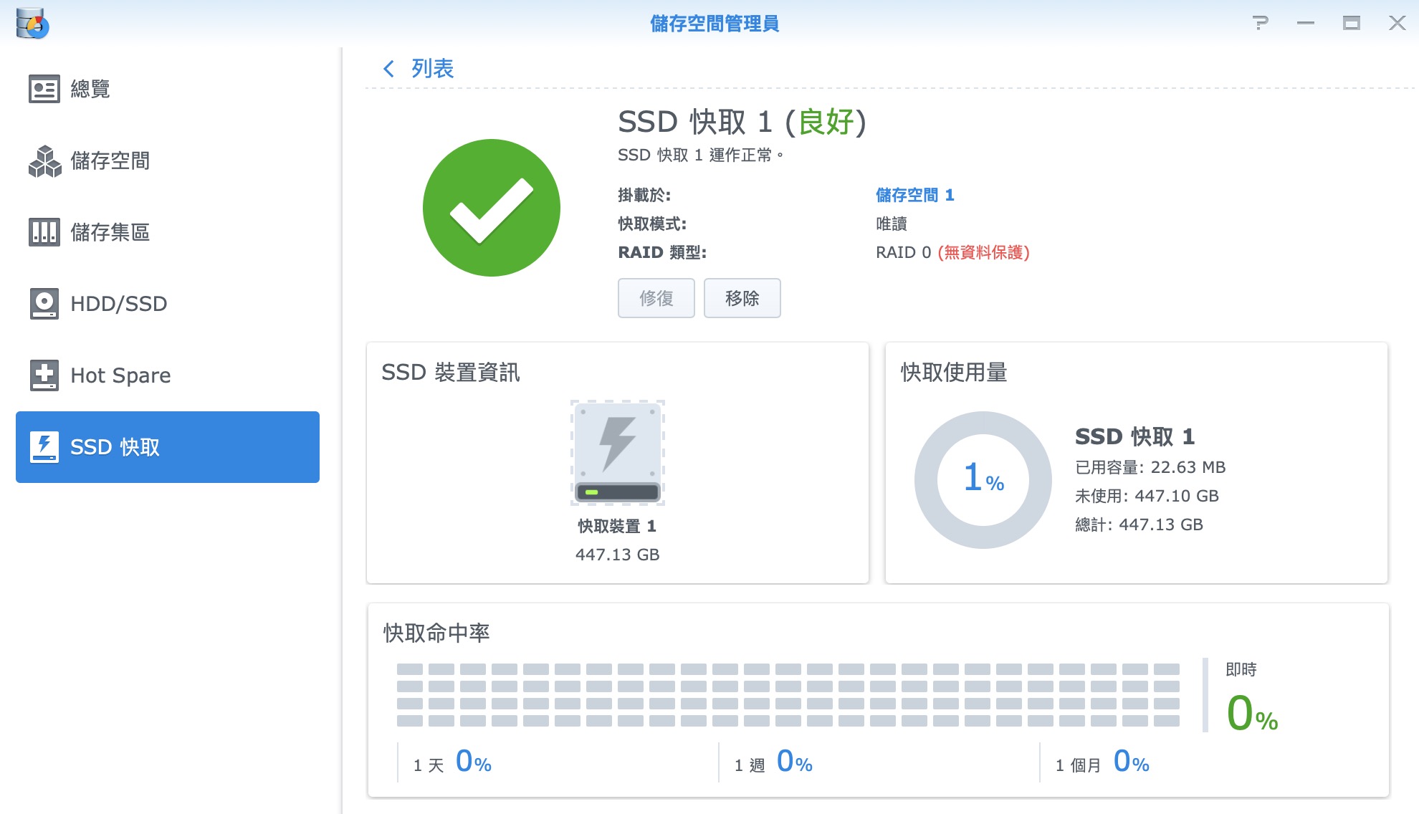Click the 儲存集區 storage pool icon
Image resolution: width=1419 pixels, height=814 pixels.
44,232
